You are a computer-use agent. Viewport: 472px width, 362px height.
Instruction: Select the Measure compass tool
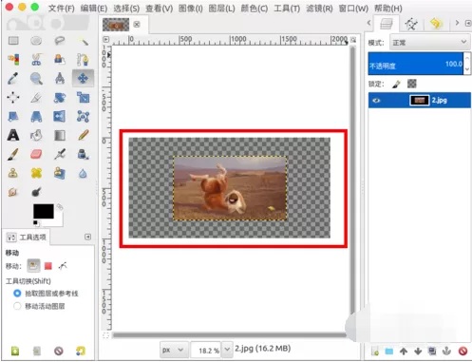click(60, 78)
